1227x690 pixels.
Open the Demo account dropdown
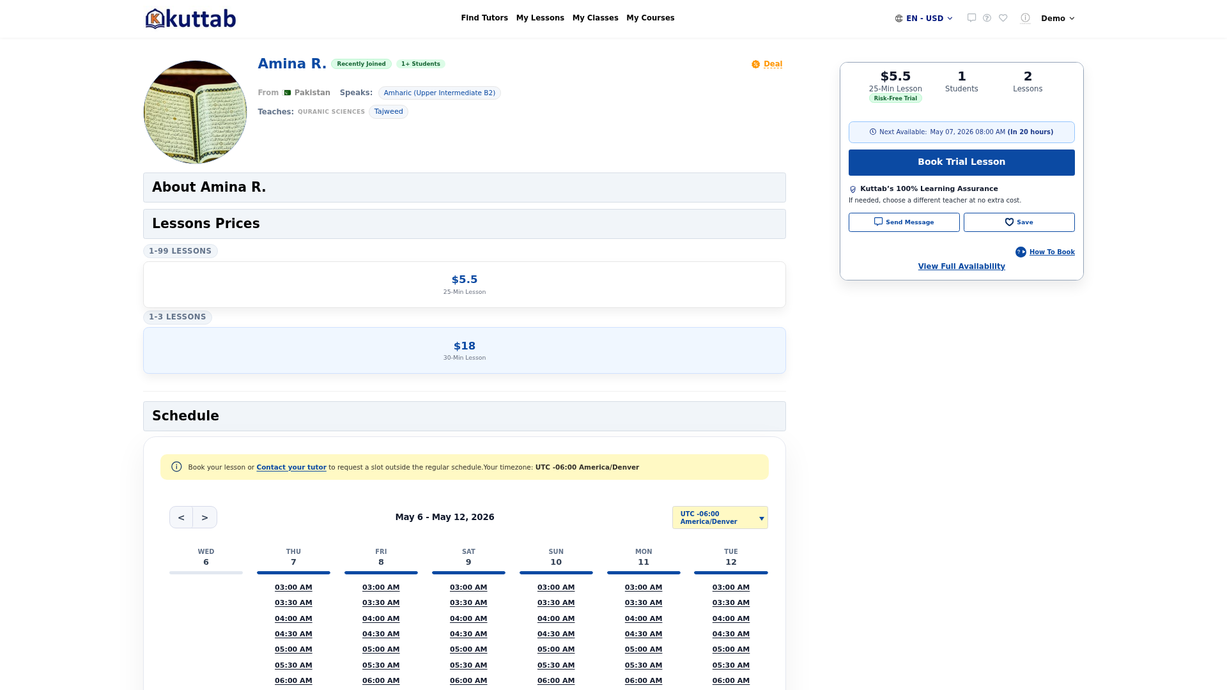[1058, 19]
